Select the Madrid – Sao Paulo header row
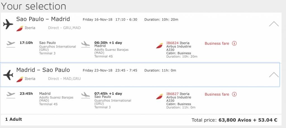The height and width of the screenshot is (128, 286). pyautogui.click(x=140, y=75)
